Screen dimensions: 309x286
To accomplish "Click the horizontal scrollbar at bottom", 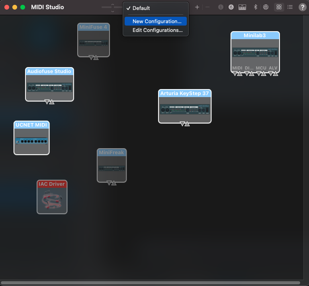I will (150, 283).
